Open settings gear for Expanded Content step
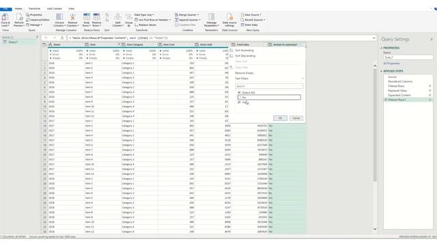Image resolution: width=437 pixels, height=246 pixels. (429, 96)
